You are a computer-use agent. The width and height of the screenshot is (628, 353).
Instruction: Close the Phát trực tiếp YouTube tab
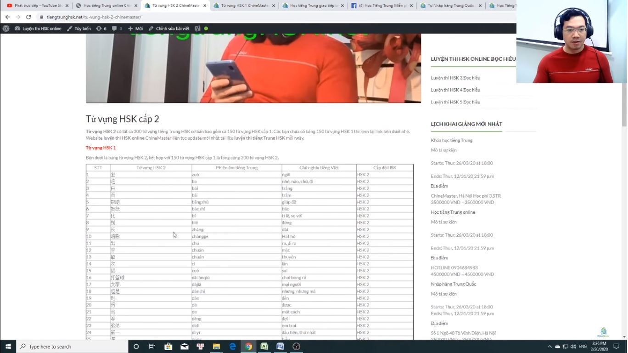click(67, 6)
